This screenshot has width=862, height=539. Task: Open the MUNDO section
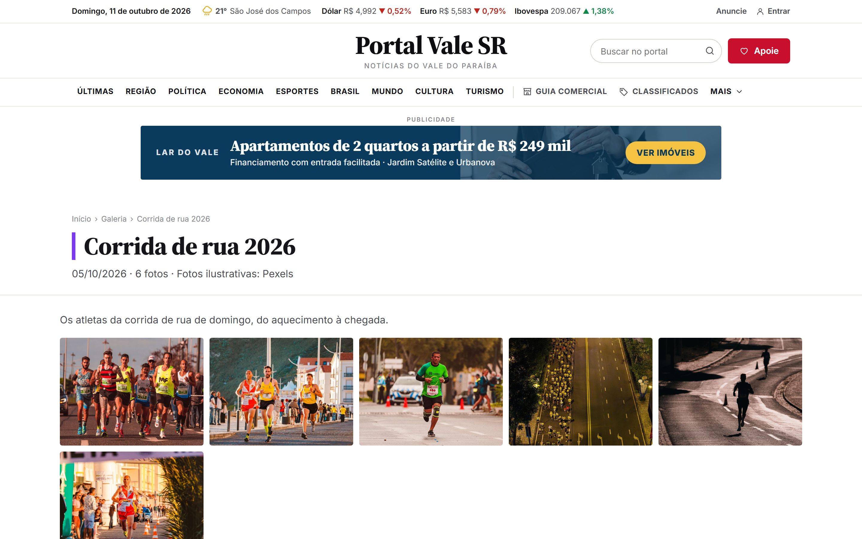[x=387, y=91]
